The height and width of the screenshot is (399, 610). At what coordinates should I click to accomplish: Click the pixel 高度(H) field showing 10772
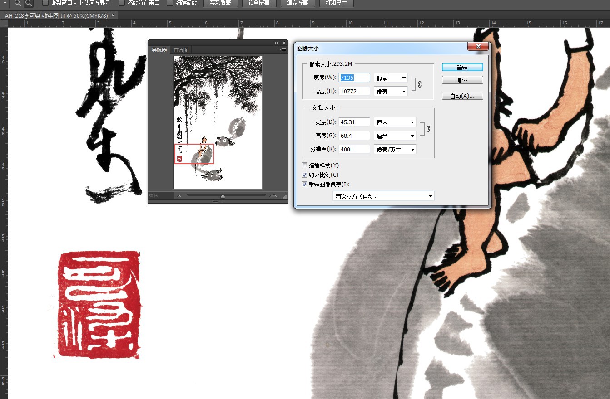pyautogui.click(x=354, y=91)
